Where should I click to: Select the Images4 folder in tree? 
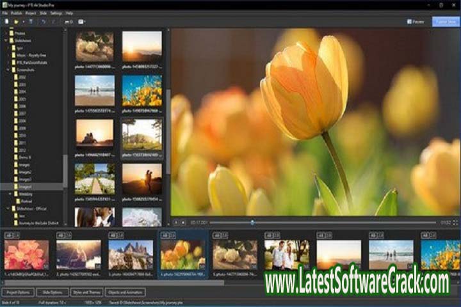[x=27, y=186]
